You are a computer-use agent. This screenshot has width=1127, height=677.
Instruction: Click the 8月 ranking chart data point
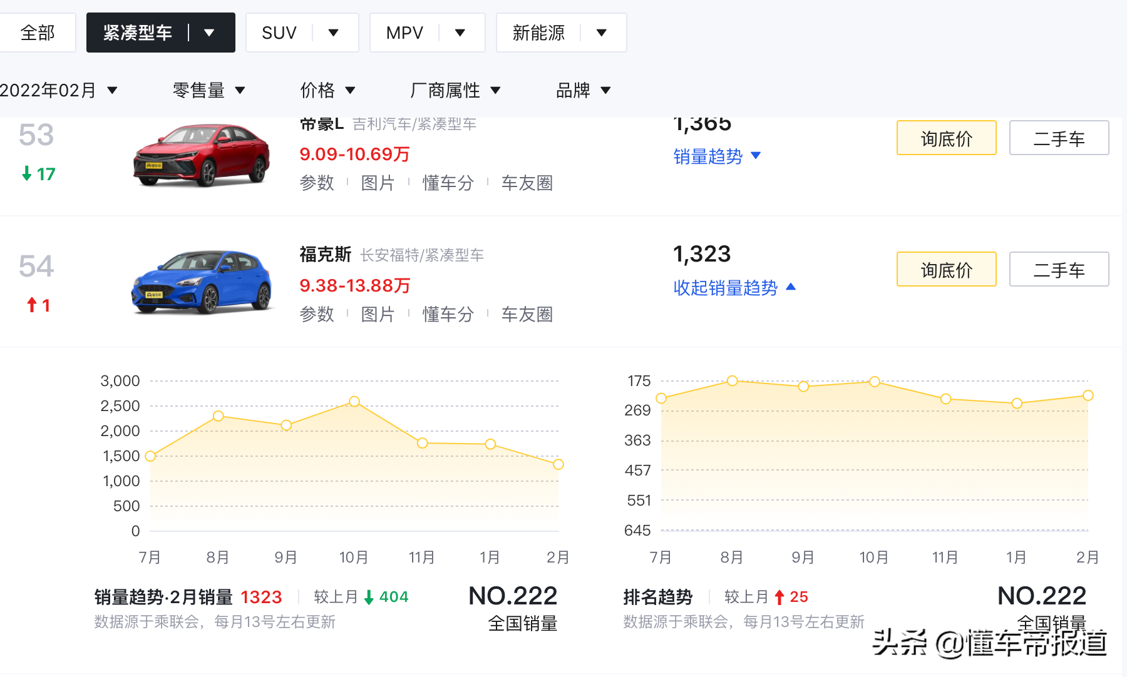coord(732,380)
